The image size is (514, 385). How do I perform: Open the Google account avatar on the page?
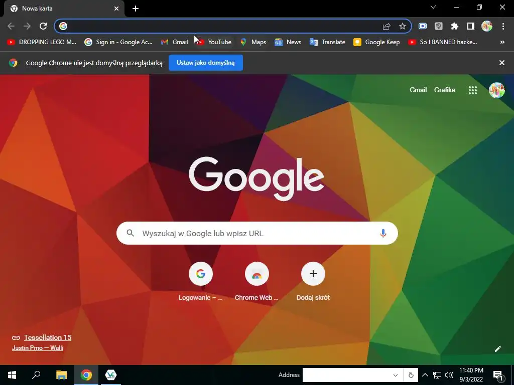pyautogui.click(x=496, y=90)
